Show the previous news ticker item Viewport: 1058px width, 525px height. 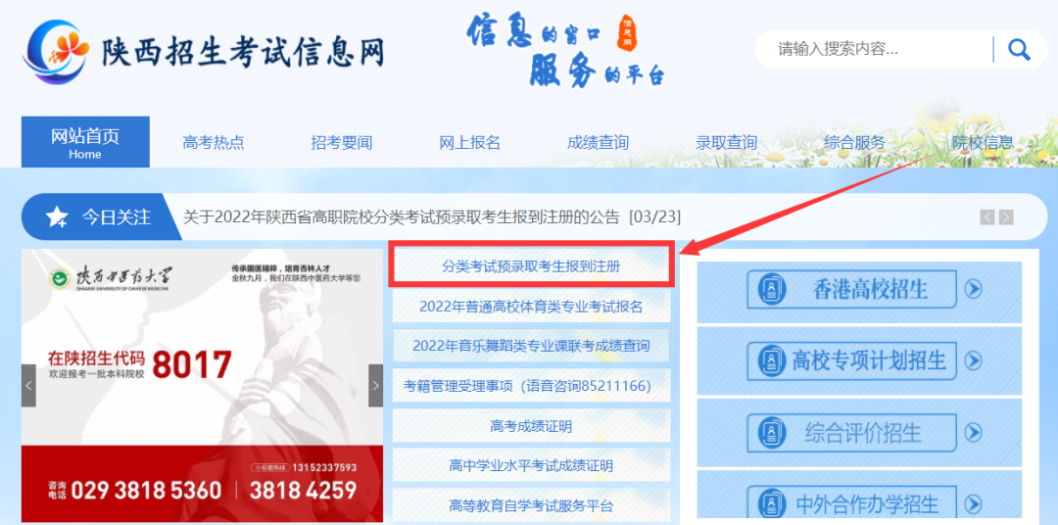point(987,217)
